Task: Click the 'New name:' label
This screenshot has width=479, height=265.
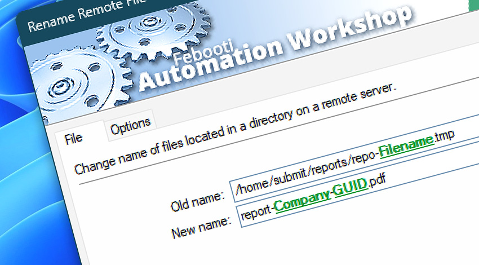Action: click(201, 227)
